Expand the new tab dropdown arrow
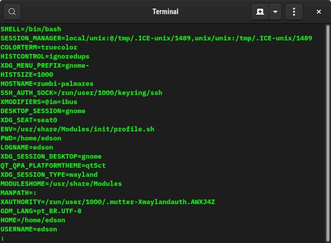This screenshot has height=243, width=331. (x=275, y=11)
